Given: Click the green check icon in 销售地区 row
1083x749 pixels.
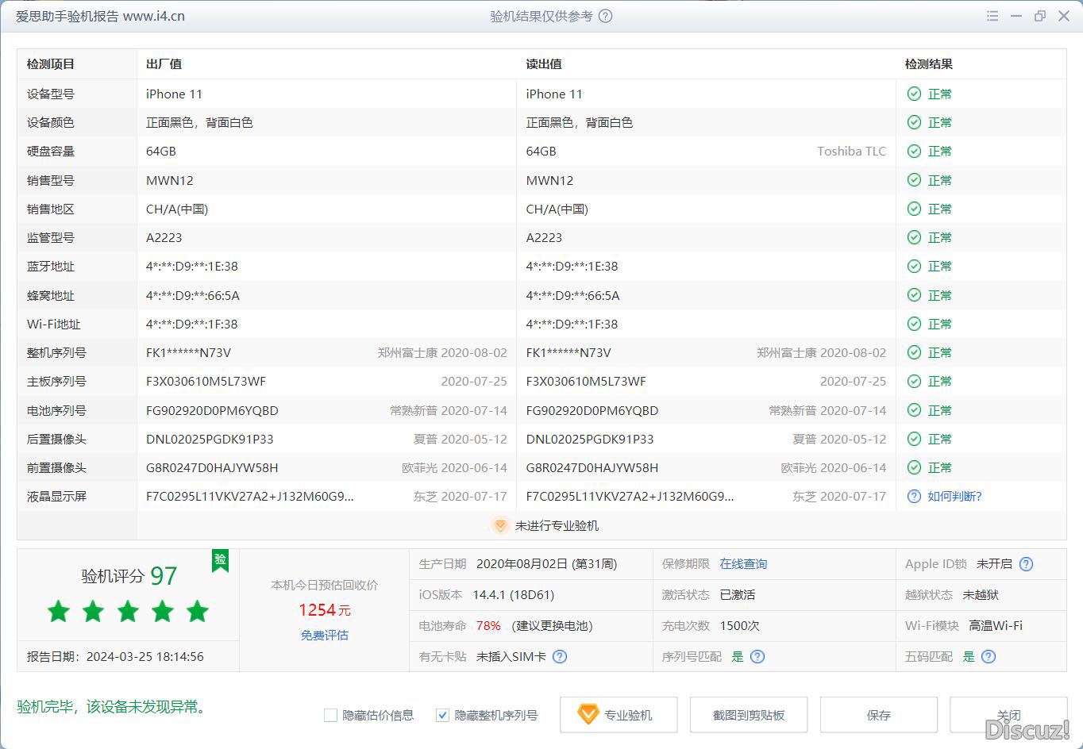Looking at the screenshot, I should [x=914, y=209].
